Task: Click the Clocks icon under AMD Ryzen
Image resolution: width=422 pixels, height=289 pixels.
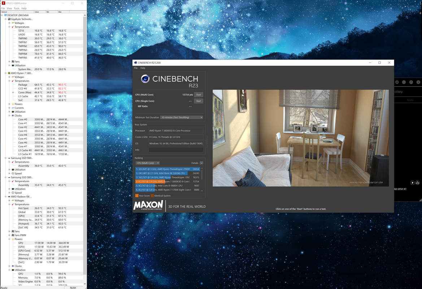Action: (13, 116)
